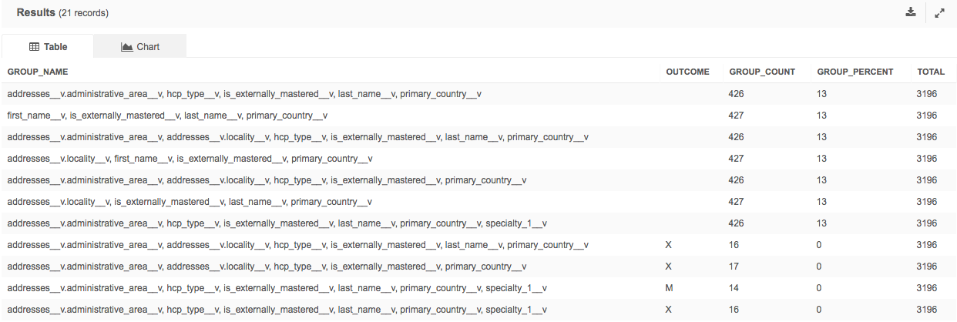
Task: Select first row group name text
Action: coord(244,94)
